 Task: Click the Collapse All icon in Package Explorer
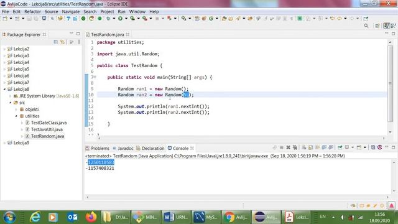pos(56,42)
